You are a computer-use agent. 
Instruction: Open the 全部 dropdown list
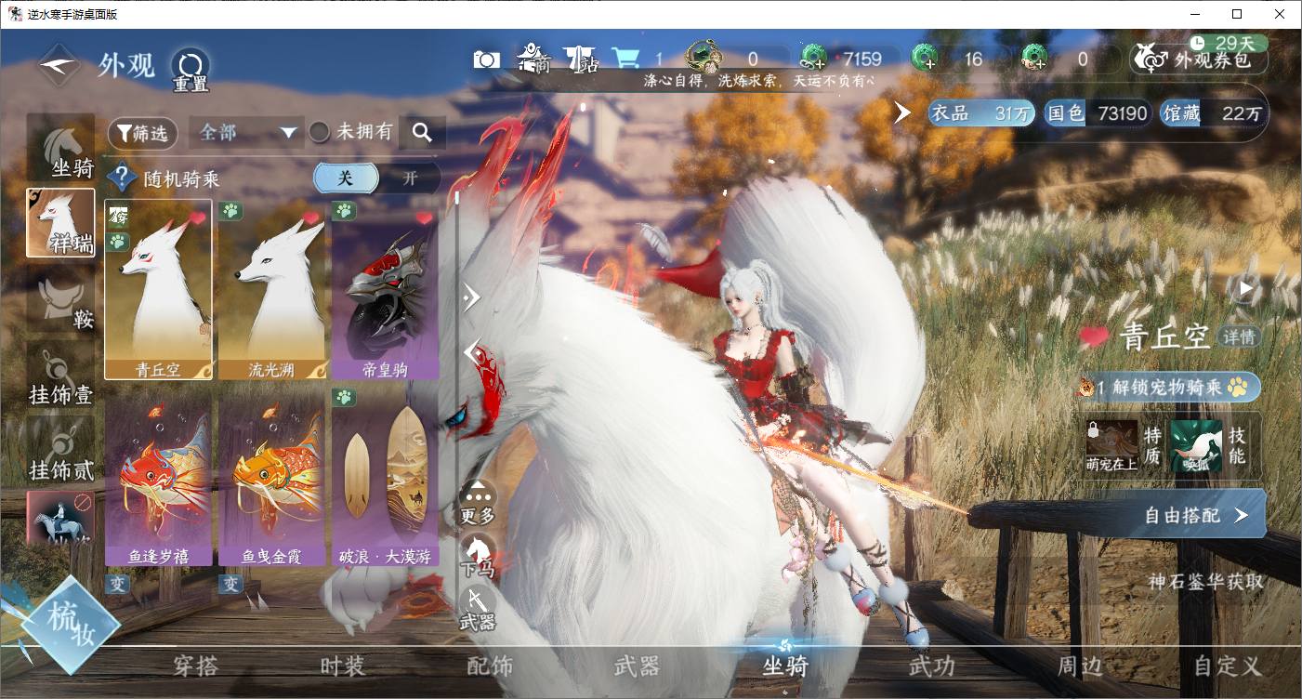click(247, 133)
